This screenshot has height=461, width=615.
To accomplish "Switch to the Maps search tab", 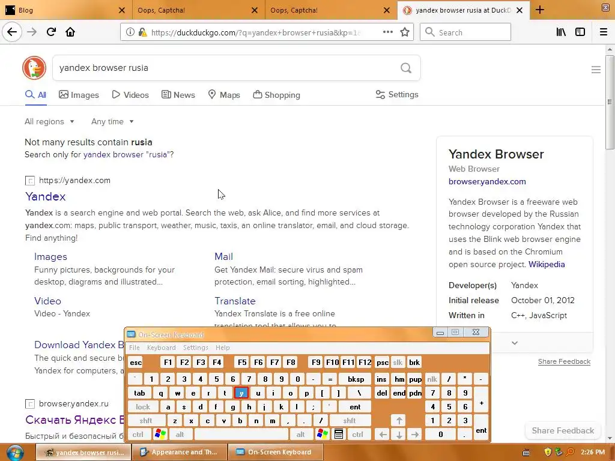I will click(224, 95).
